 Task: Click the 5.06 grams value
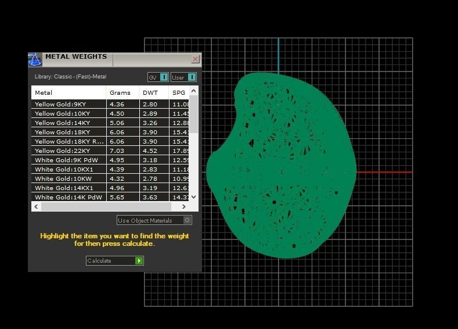coord(117,123)
